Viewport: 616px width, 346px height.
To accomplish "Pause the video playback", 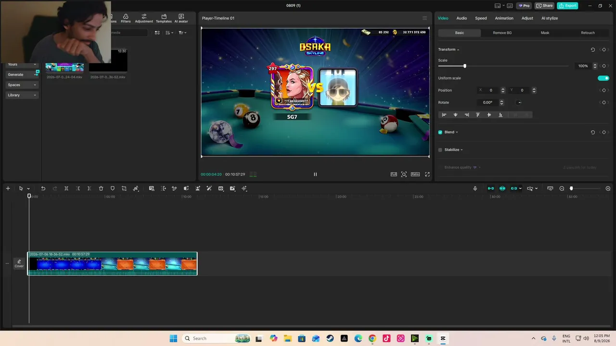I will tap(315, 174).
